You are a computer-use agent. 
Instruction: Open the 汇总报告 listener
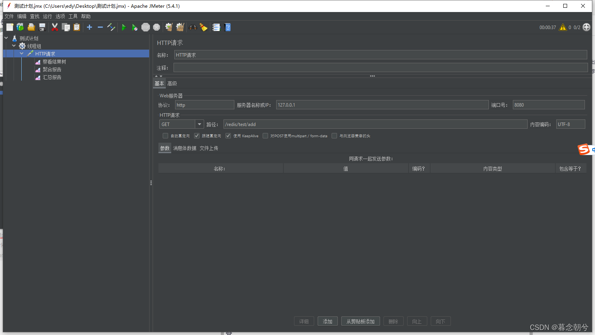[x=52, y=77]
